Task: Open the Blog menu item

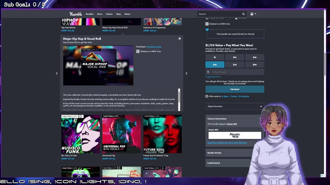Action: (x=118, y=14)
